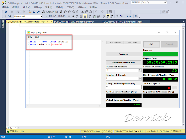Click the Parse checkmark icon
The image size is (186, 139).
click(x=73, y=16)
